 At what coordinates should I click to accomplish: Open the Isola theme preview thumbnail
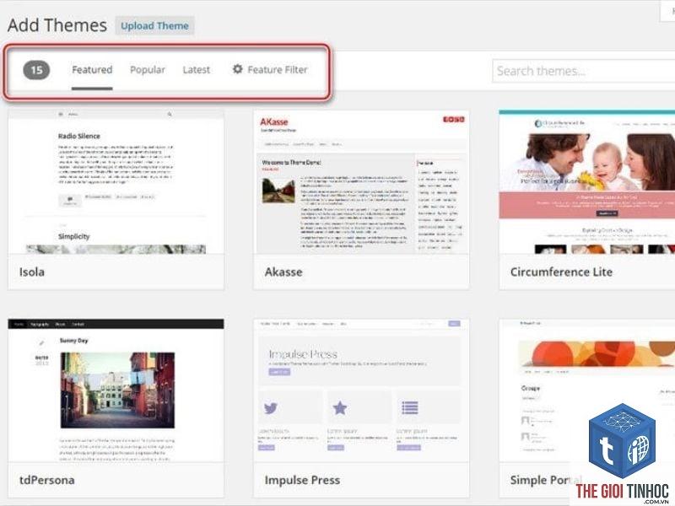tap(116, 182)
